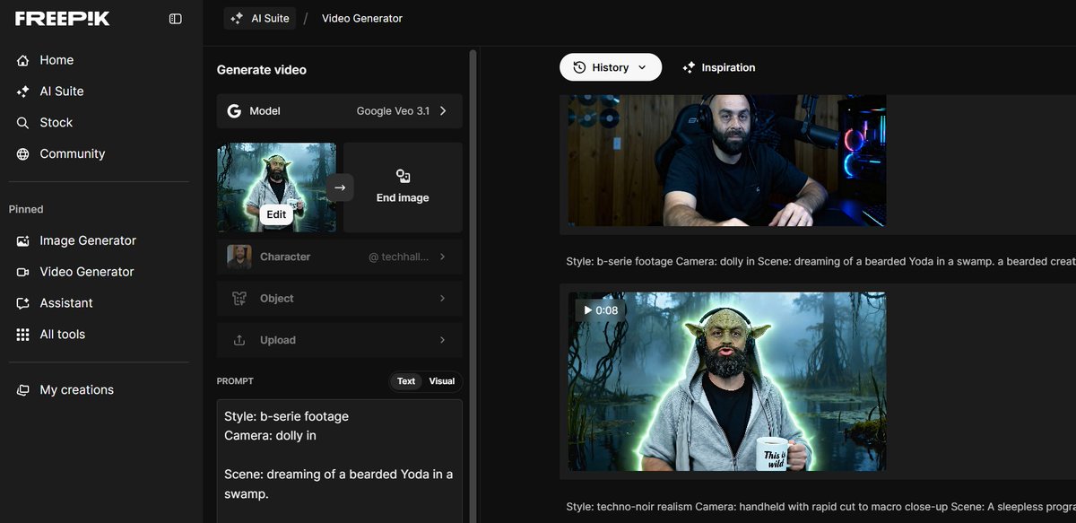Image resolution: width=1076 pixels, height=523 pixels.
Task: Click the Google G model icon
Action: pyautogui.click(x=234, y=111)
